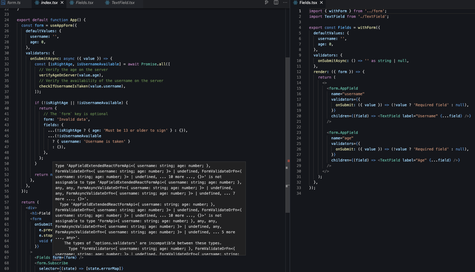This screenshot has height=272, width=475.
Task: Click label="Username" on line 20
Action: click(420, 116)
